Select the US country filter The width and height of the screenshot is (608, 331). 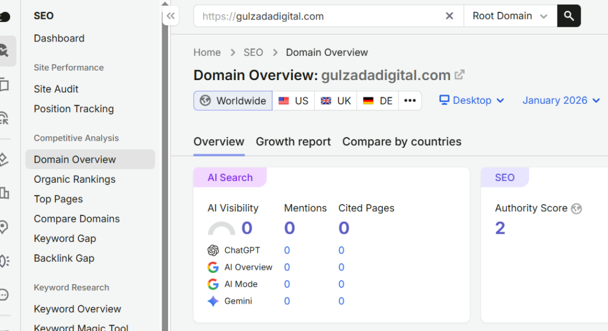[x=293, y=101]
